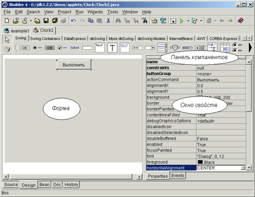Open the Run configuration dropdown arrow
This screenshot has height=197, width=255.
tap(188, 21)
